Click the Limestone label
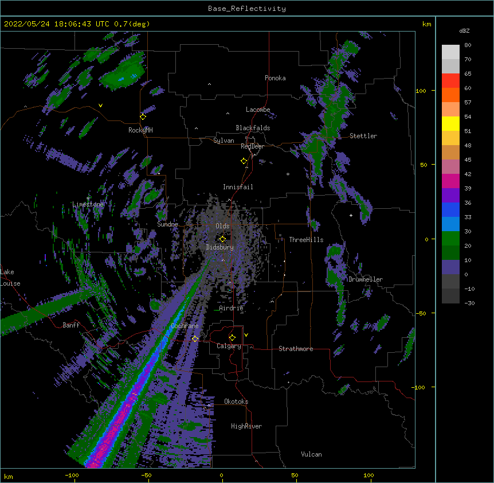494x483 pixels. 88,204
